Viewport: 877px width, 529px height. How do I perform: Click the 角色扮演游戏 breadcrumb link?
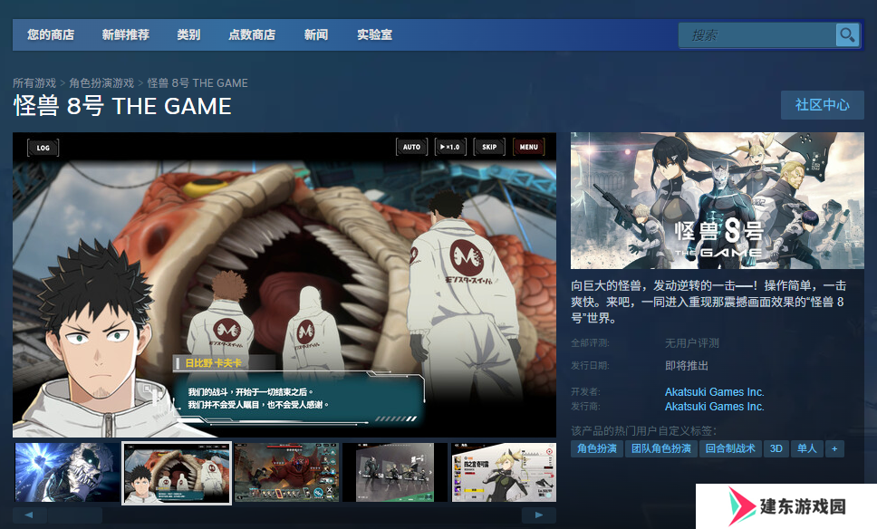101,83
